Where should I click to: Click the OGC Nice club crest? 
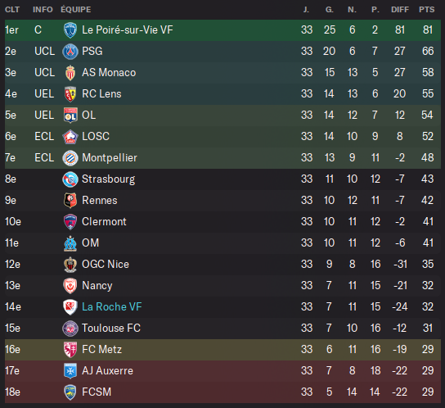(70, 265)
